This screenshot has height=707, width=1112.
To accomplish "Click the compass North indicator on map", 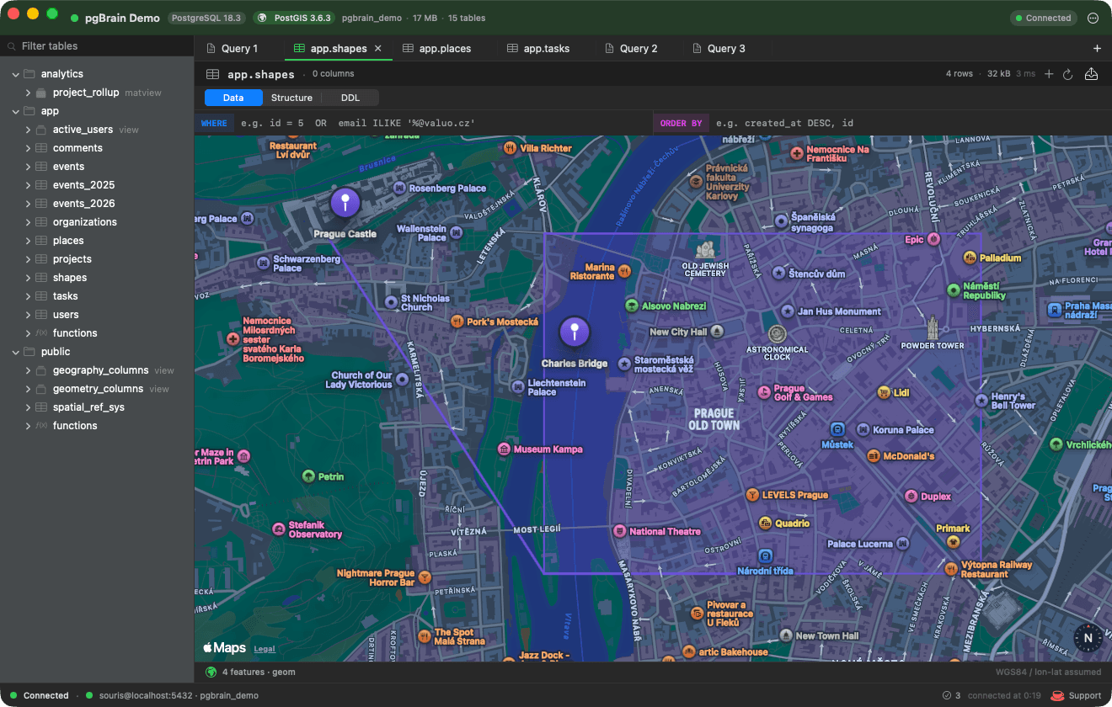I will point(1088,638).
